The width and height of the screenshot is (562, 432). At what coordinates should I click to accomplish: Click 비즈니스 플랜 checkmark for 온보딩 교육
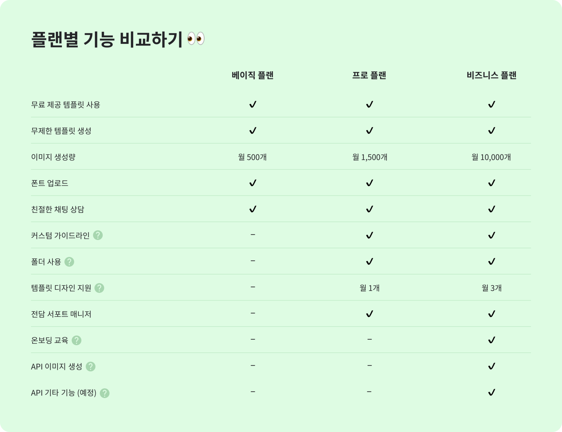(492, 340)
